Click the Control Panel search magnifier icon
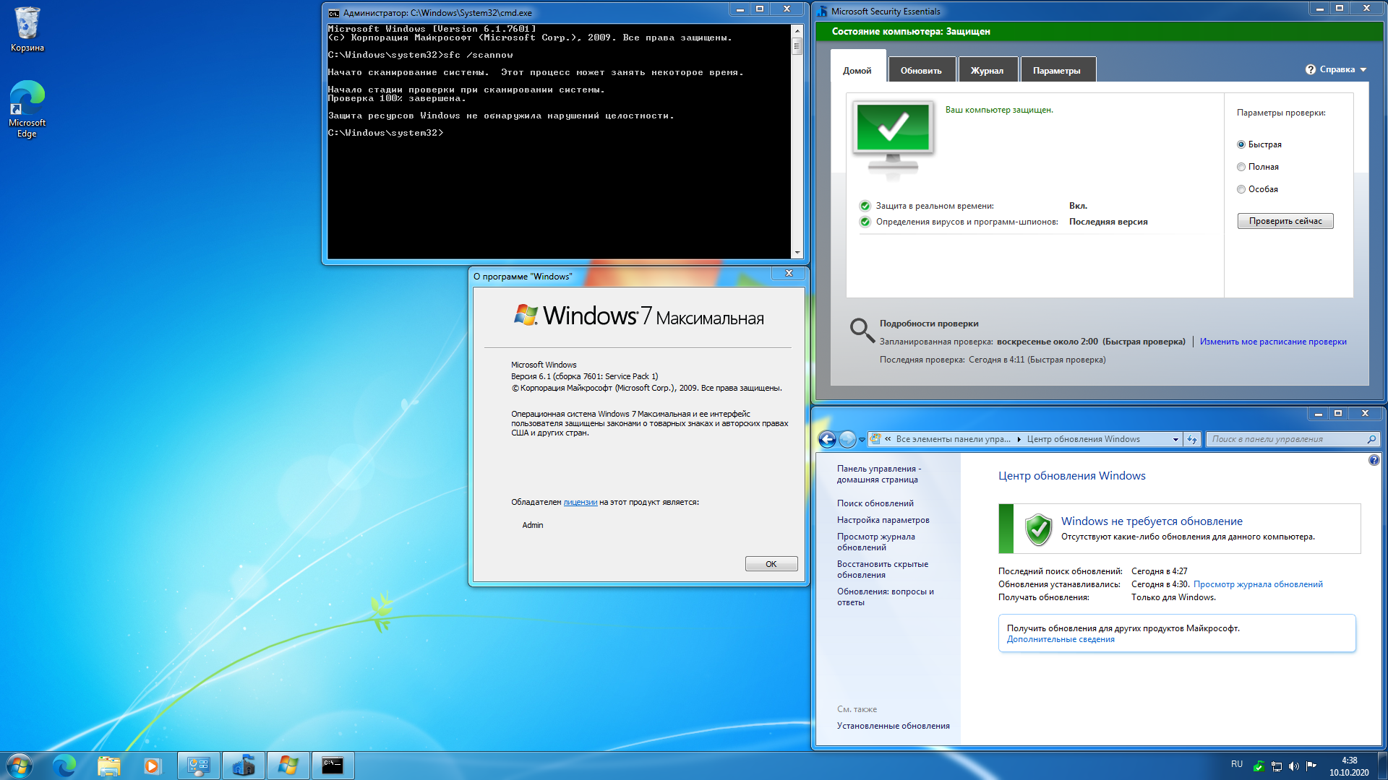The height and width of the screenshot is (780, 1388). tap(1371, 439)
